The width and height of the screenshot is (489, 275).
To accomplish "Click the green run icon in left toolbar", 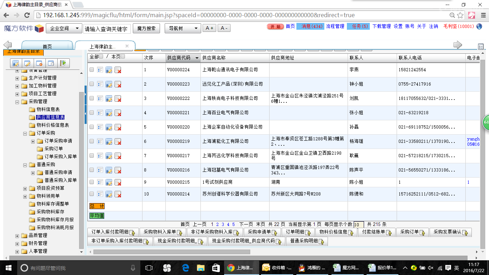I will (x=63, y=63).
